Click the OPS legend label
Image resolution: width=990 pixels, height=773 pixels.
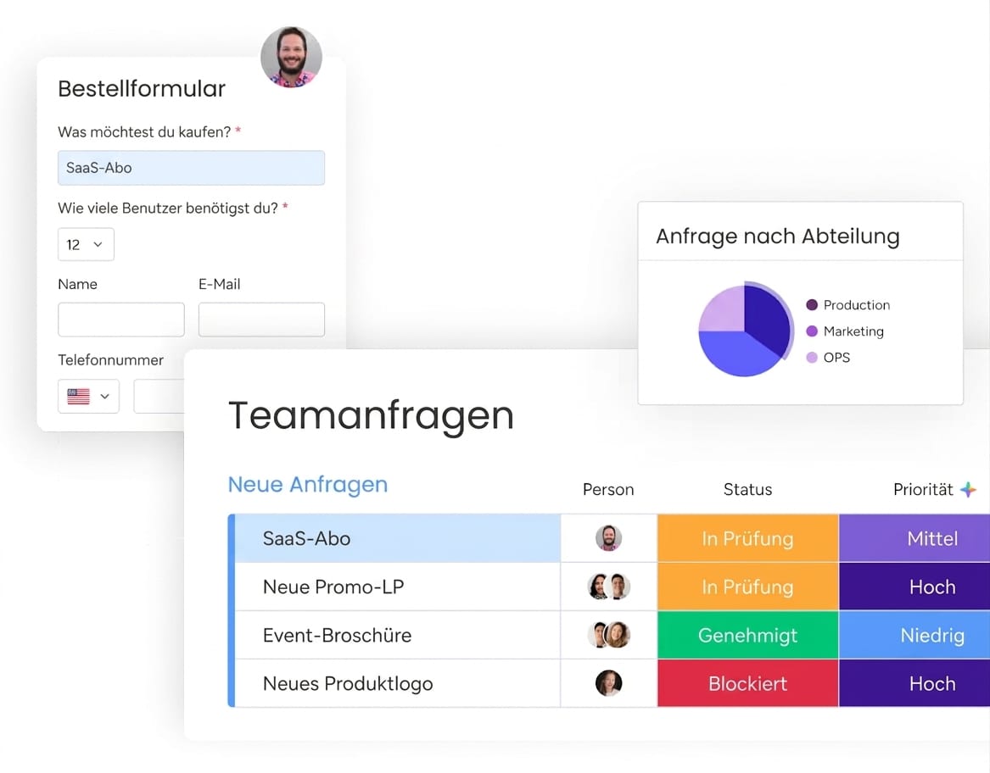tap(836, 357)
